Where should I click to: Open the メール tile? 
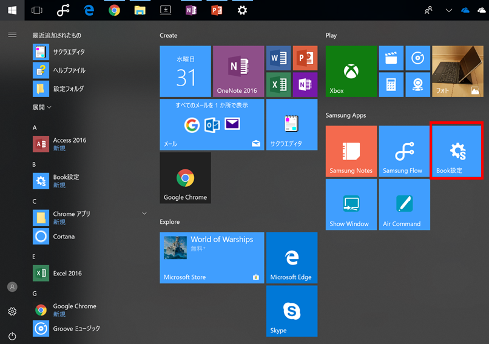pyautogui.click(x=212, y=124)
